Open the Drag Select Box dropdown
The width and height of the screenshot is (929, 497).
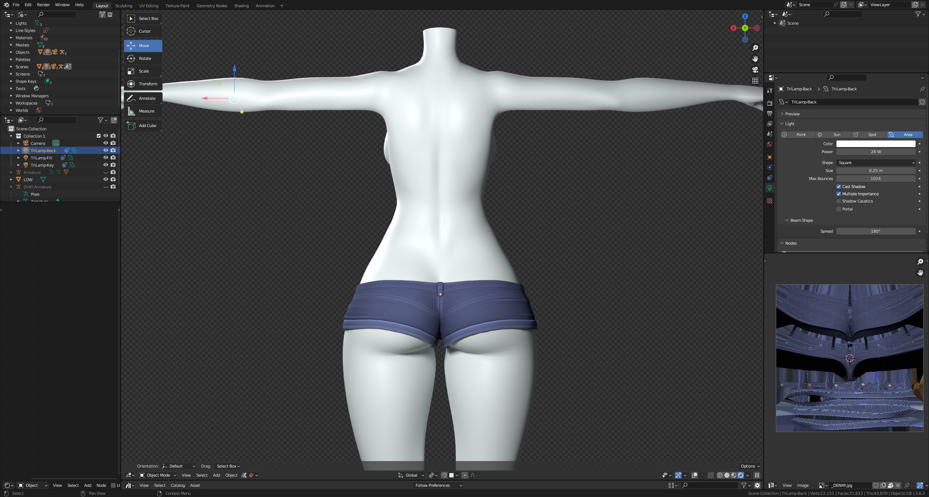(228, 466)
